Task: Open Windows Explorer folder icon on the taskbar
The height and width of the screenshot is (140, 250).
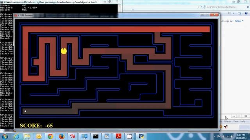Action: point(27,136)
